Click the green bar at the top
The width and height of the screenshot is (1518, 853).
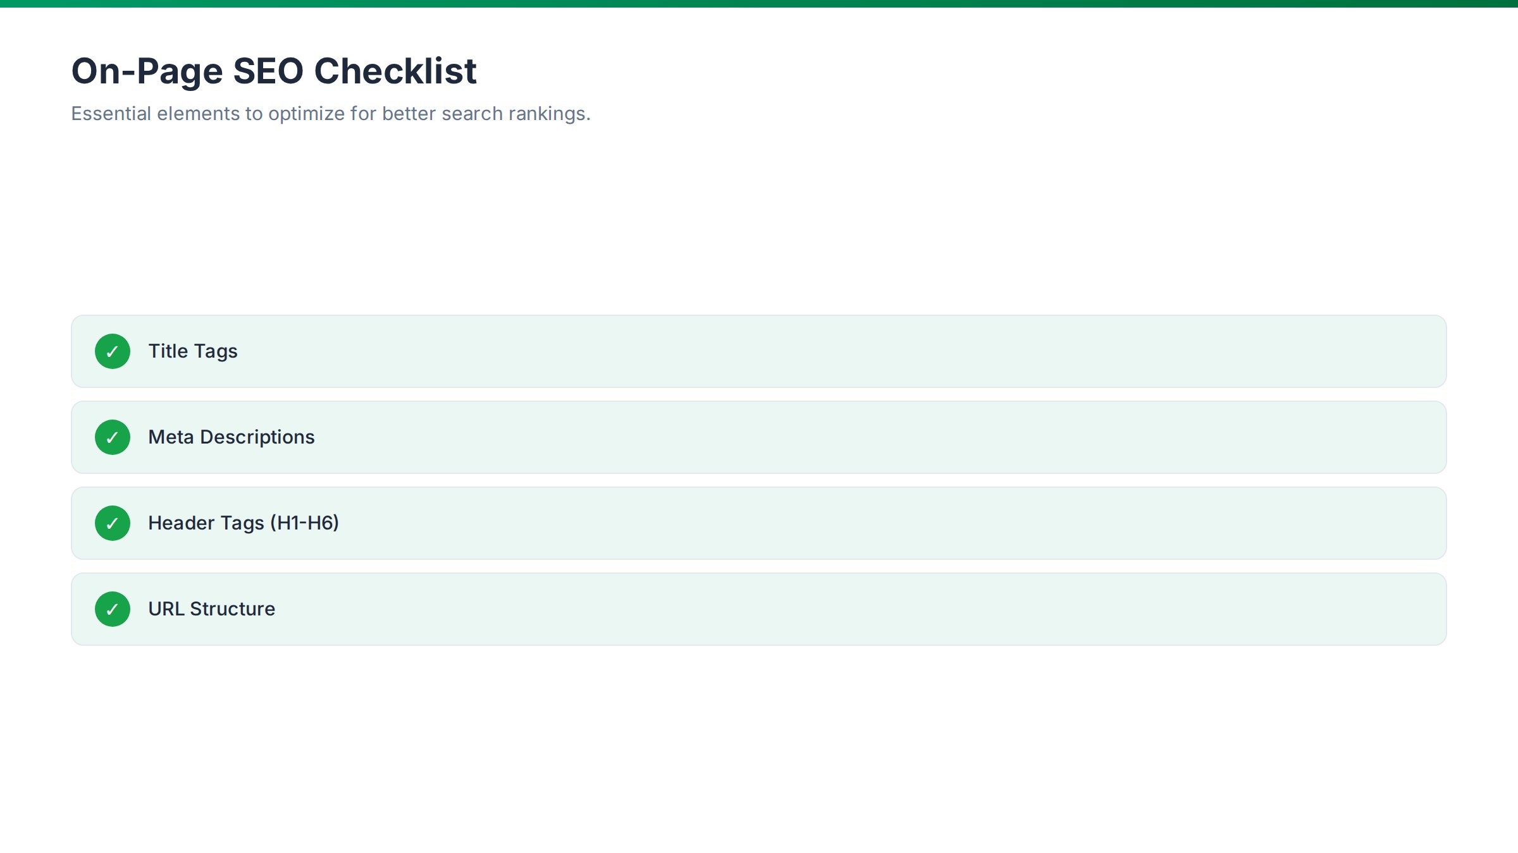759,3
